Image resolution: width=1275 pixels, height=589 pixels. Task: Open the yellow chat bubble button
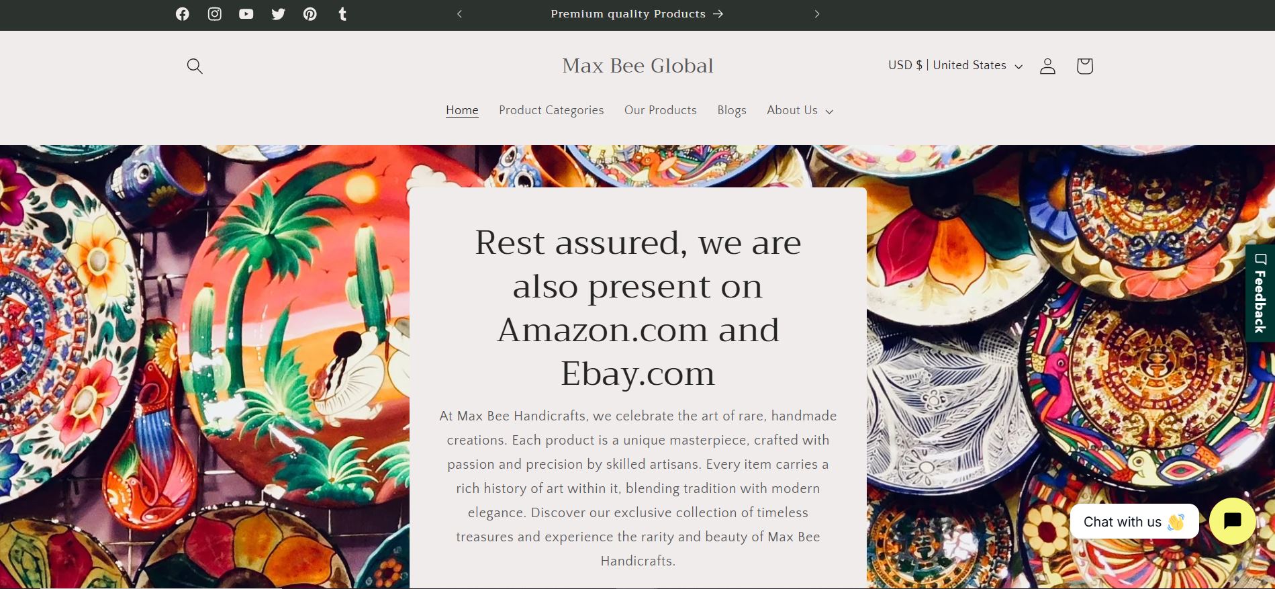coord(1232,521)
